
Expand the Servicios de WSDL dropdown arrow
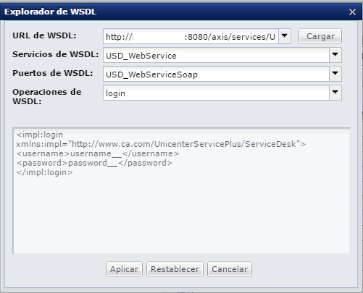[335, 55]
